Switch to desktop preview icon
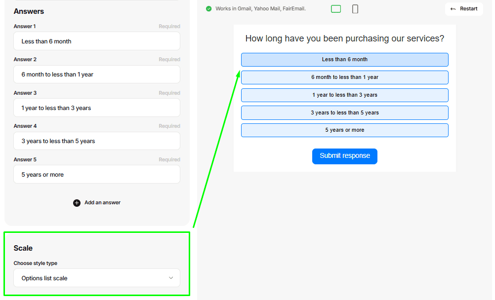The image size is (495, 300). [336, 9]
